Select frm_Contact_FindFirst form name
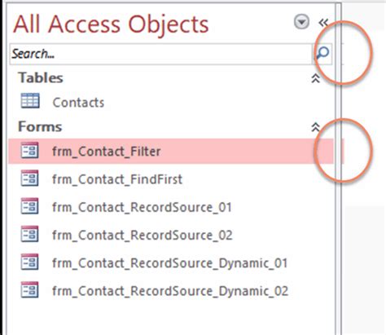386x335 pixels. (117, 179)
